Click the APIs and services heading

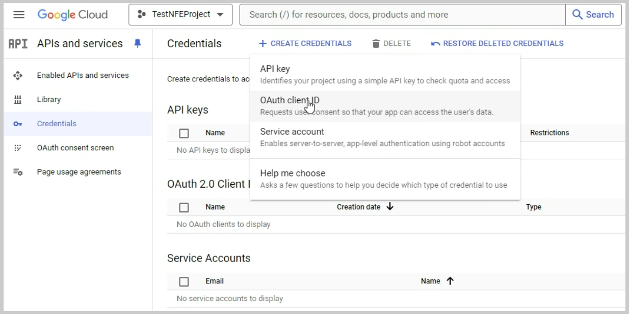tap(80, 44)
